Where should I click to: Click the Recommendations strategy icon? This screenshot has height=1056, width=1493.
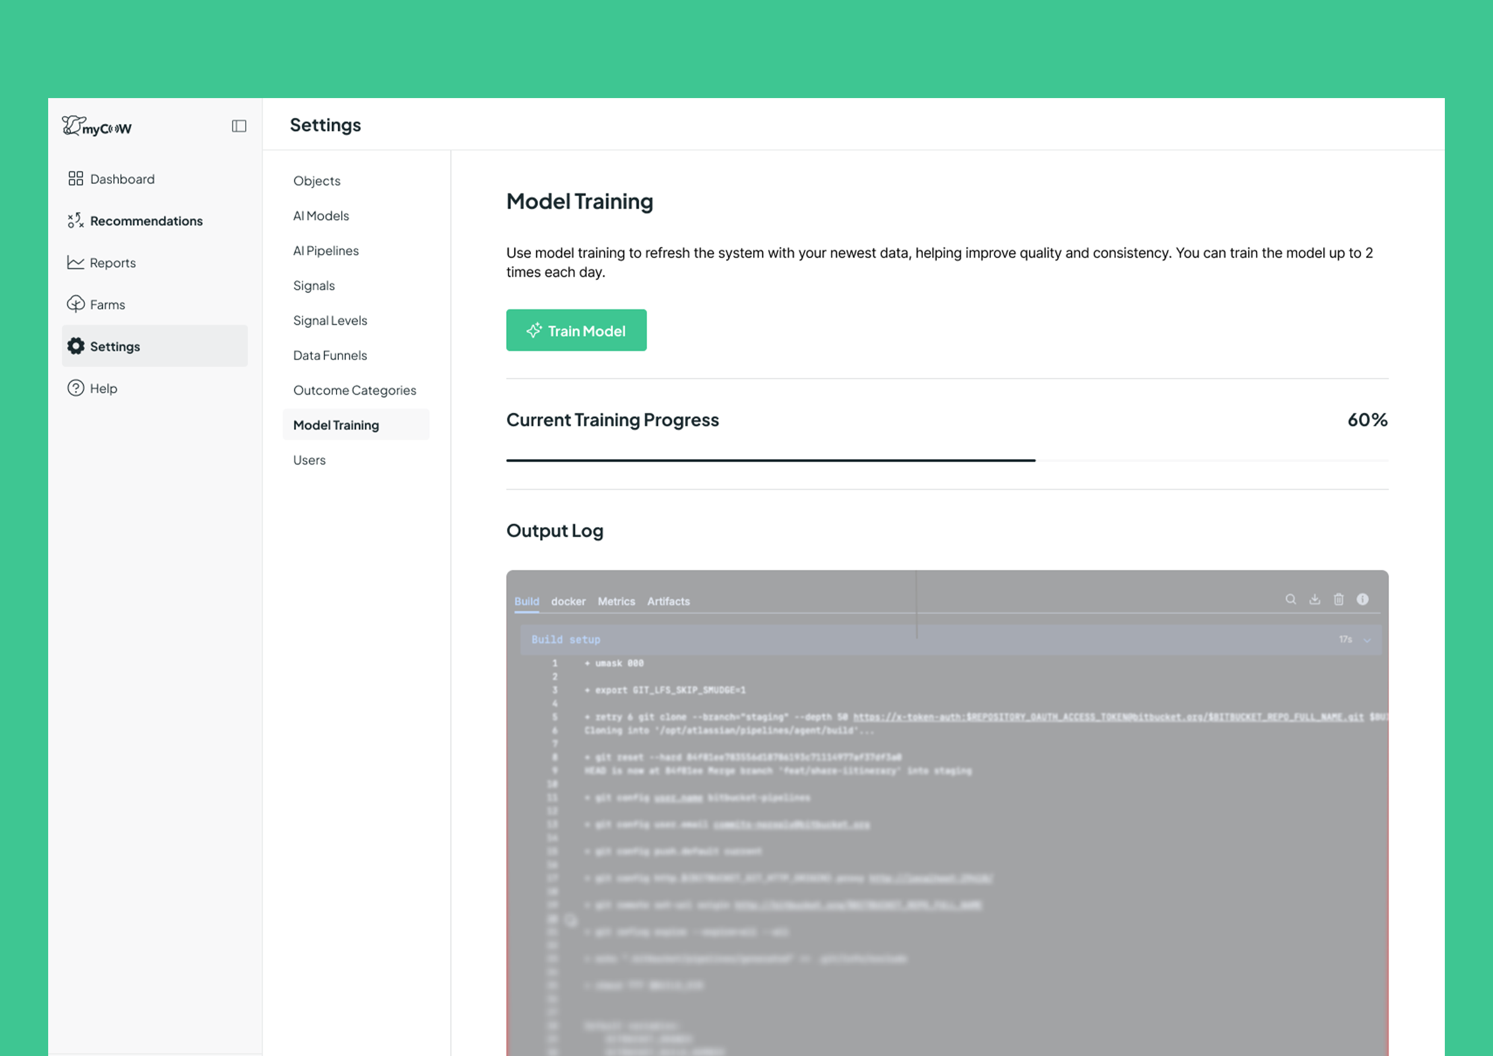pyautogui.click(x=75, y=220)
